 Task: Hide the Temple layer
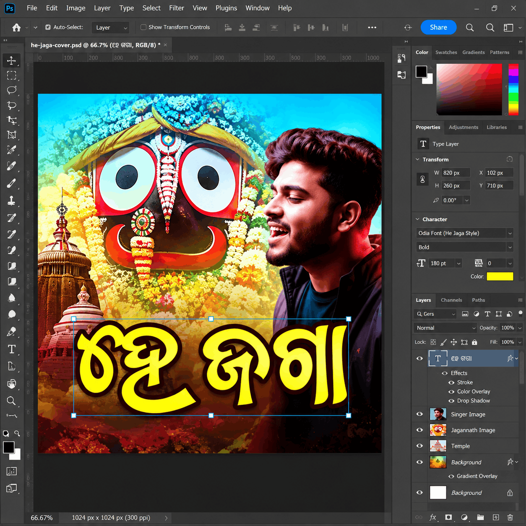point(419,446)
